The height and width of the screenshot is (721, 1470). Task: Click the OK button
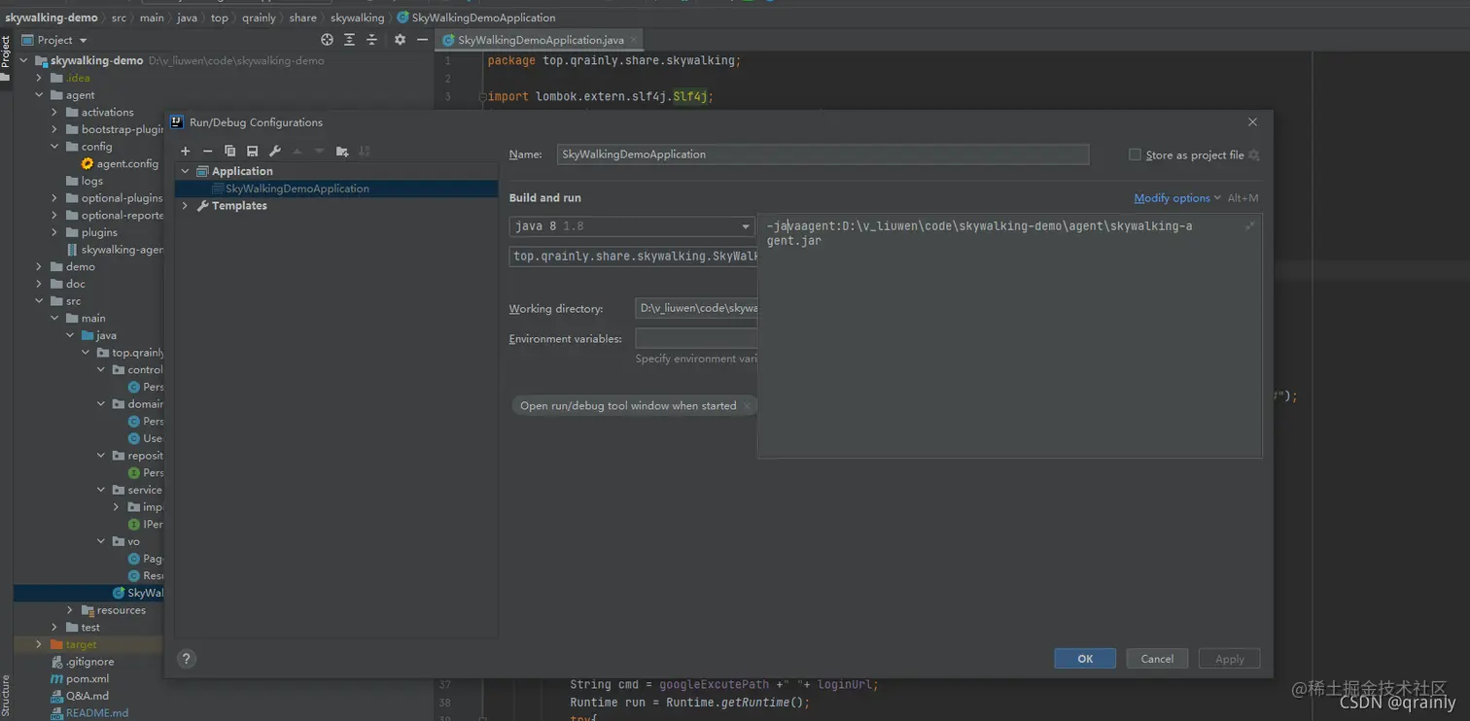1085,659
